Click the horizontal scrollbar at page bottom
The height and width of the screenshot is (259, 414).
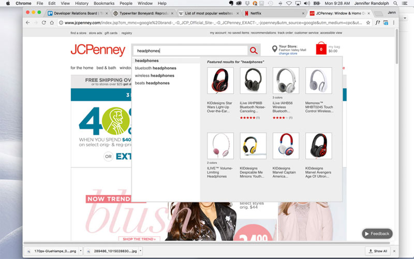(x=206, y=242)
